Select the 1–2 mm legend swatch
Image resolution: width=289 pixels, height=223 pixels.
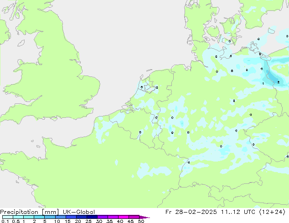pyautogui.click(x=29, y=217)
